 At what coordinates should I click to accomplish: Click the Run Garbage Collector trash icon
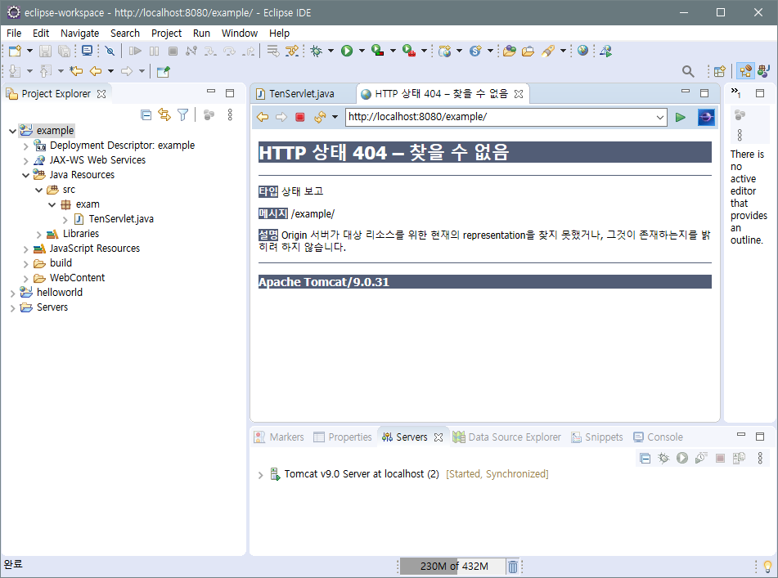click(513, 566)
